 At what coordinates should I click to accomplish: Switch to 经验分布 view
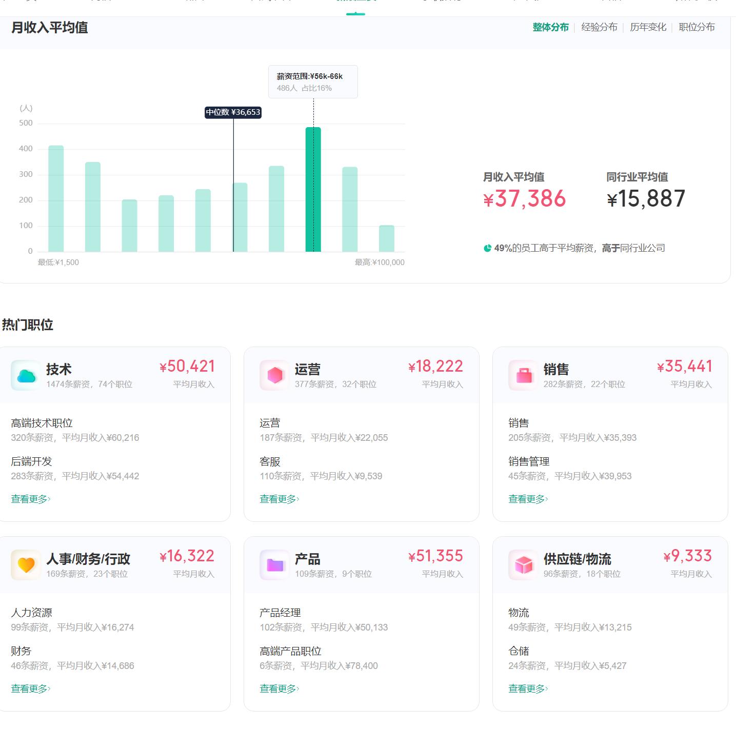tap(599, 27)
